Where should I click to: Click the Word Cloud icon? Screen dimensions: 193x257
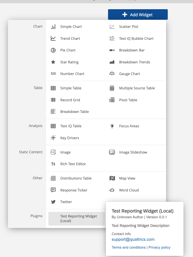coord(112,190)
